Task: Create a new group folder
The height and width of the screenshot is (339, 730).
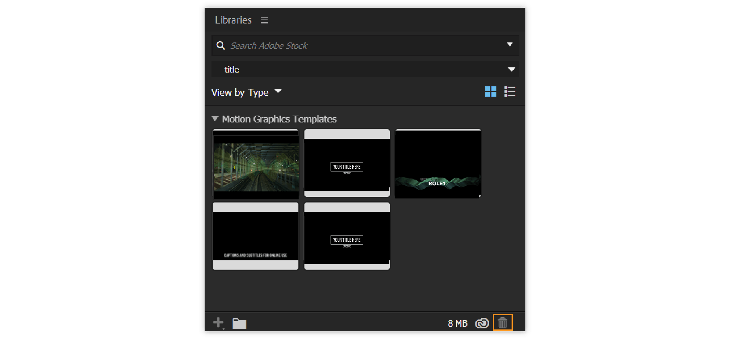Action: [239, 324]
